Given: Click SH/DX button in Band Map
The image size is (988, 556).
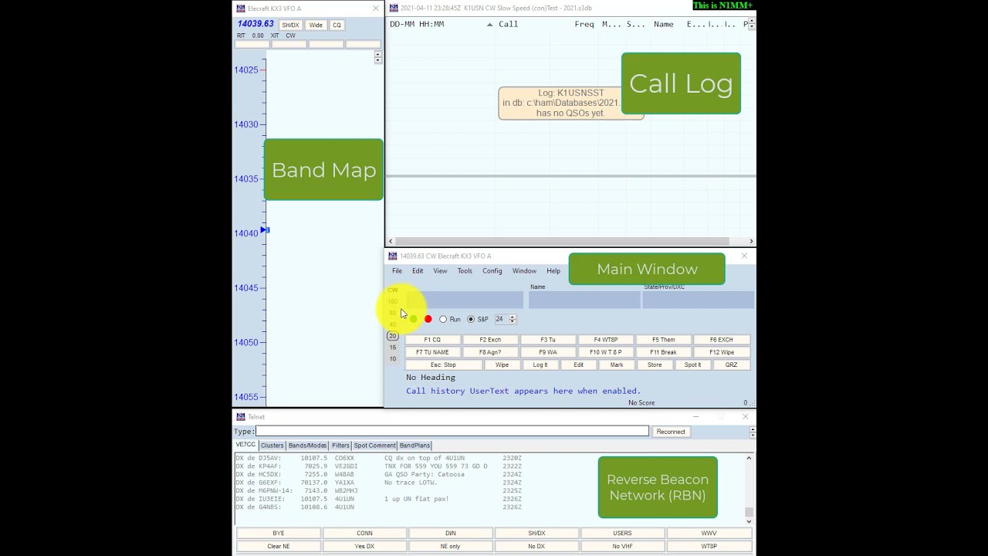Looking at the screenshot, I should tap(290, 25).
